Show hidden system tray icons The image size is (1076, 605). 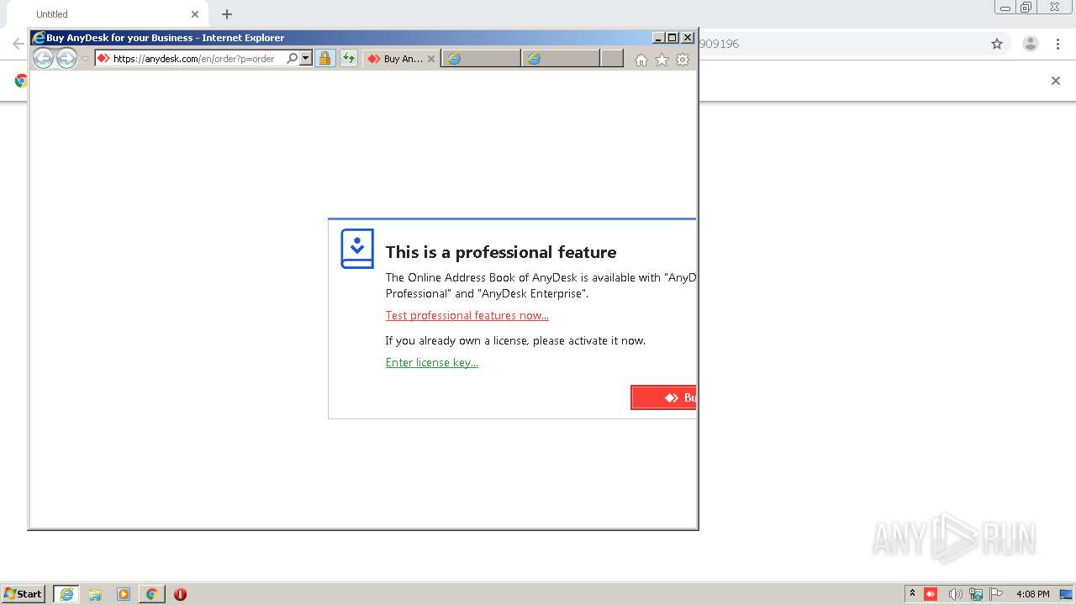(912, 594)
